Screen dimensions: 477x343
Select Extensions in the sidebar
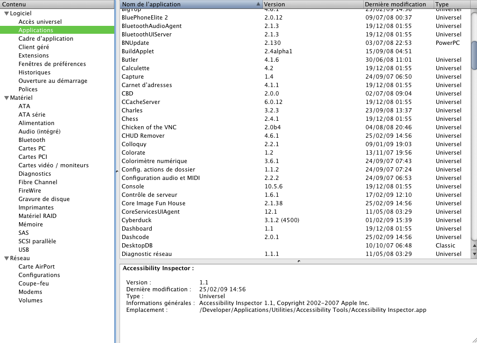[x=33, y=55]
